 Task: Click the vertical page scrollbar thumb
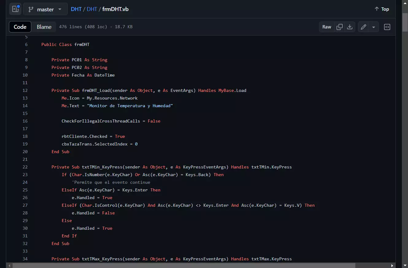coord(405,22)
